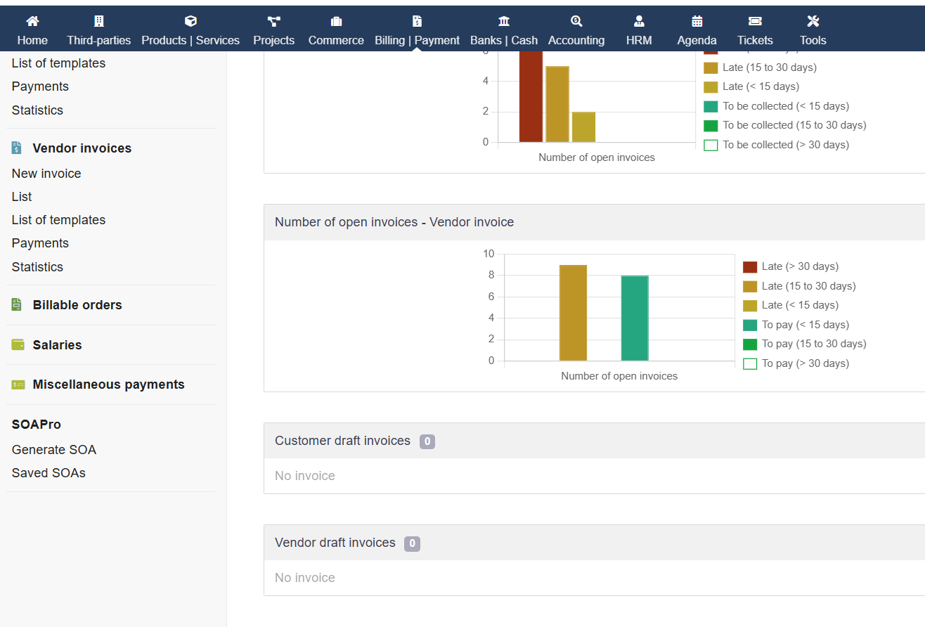Open Saved SOAs link

click(48, 473)
